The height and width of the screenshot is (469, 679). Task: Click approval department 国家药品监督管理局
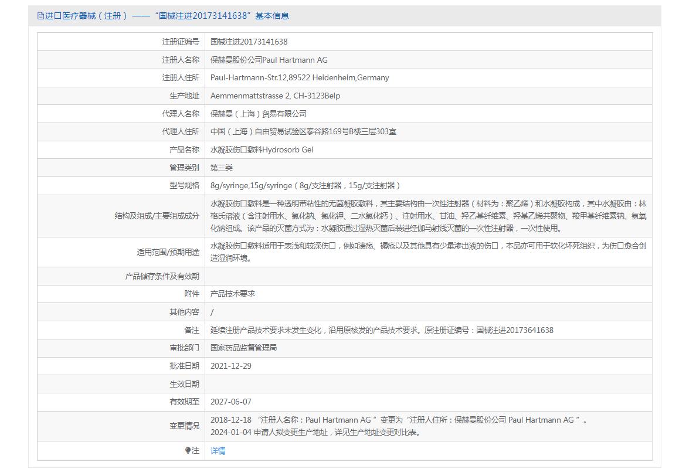click(x=243, y=348)
